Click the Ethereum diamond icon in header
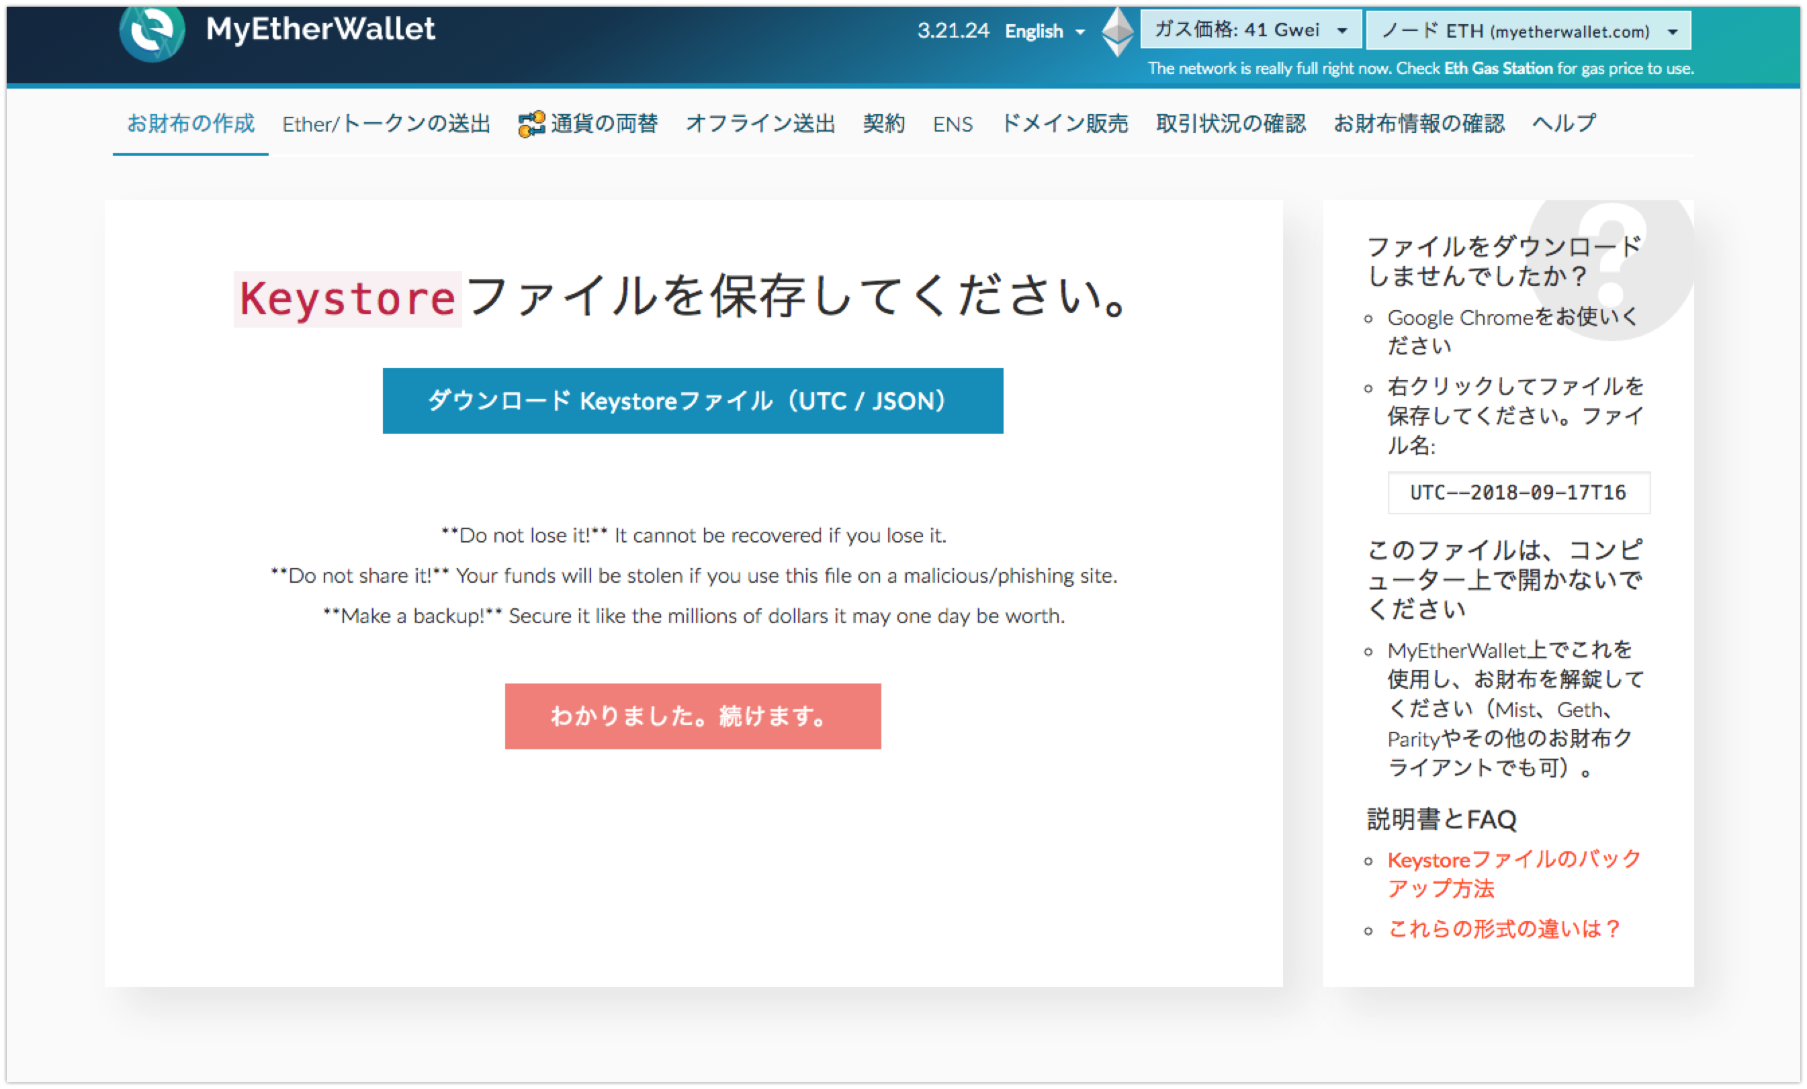Image resolution: width=1807 pixels, height=1089 pixels. point(1118,31)
